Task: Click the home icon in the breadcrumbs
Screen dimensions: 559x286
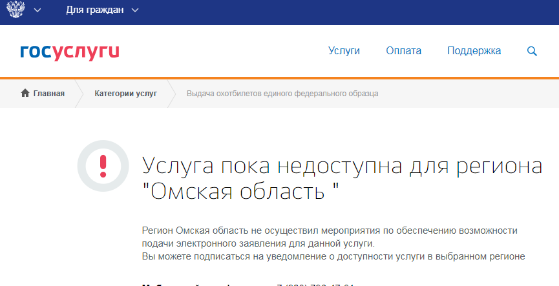Action: point(25,94)
